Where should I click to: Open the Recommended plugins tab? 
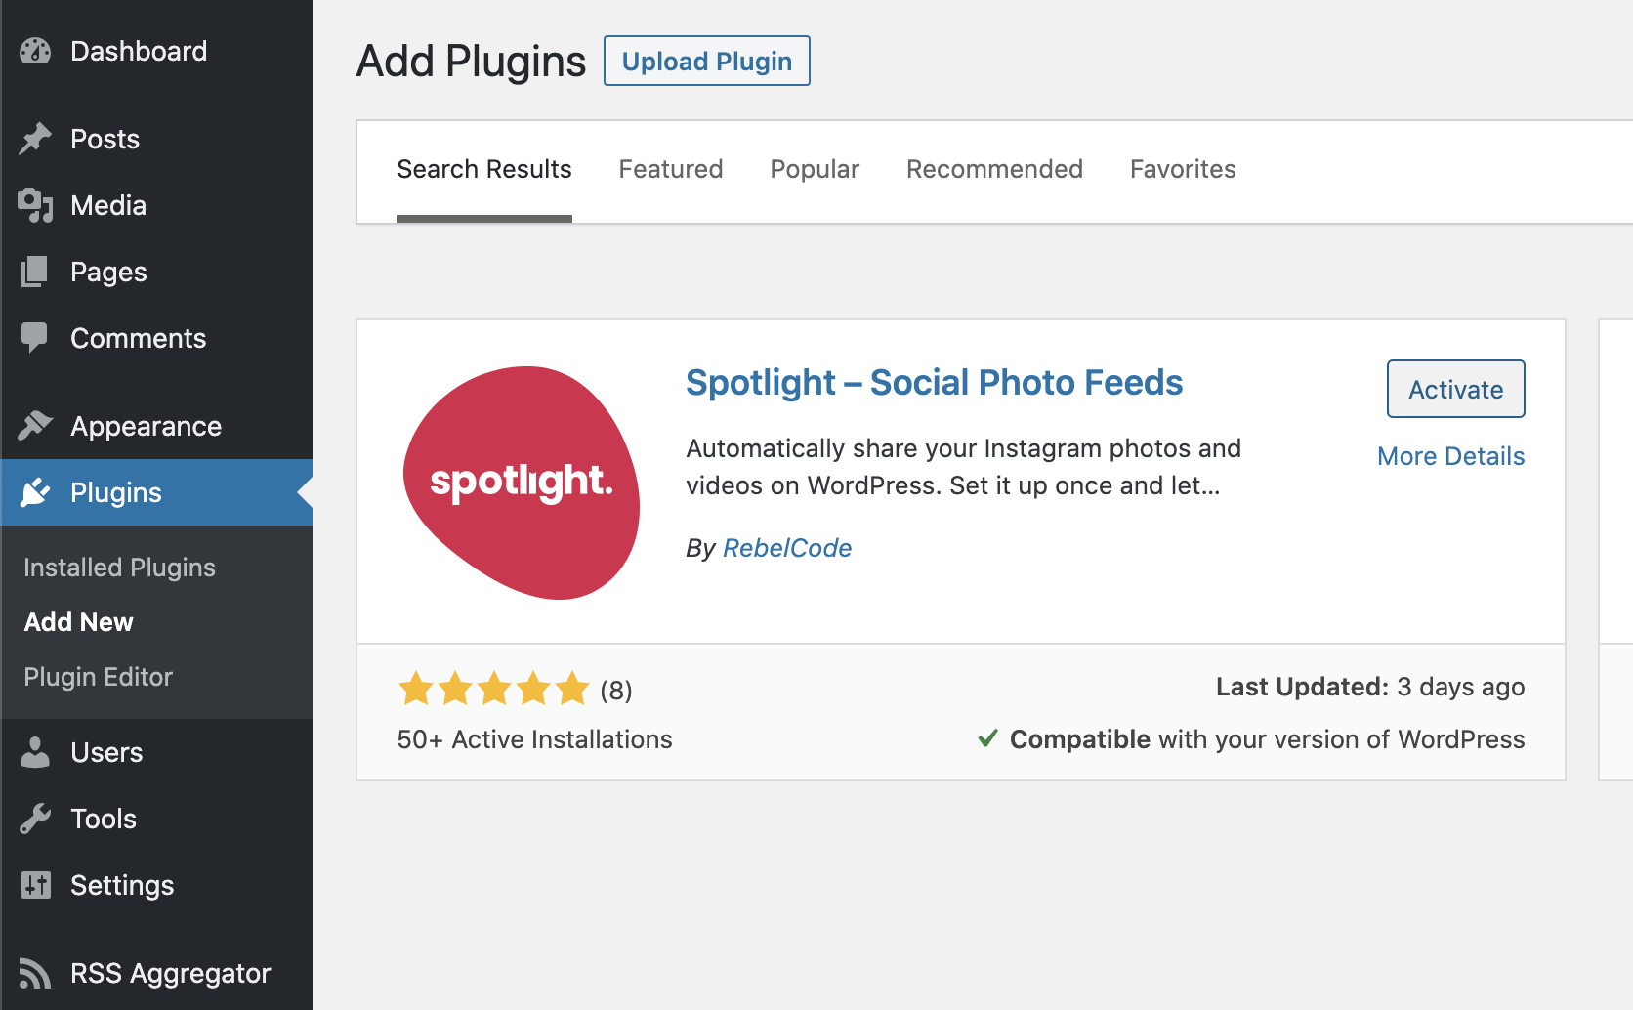[994, 169]
